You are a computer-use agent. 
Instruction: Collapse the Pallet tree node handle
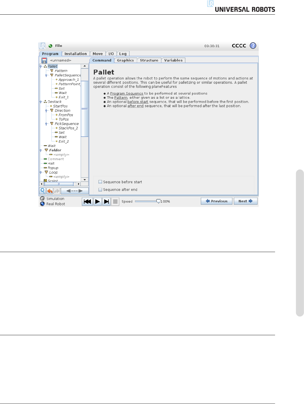click(41, 66)
